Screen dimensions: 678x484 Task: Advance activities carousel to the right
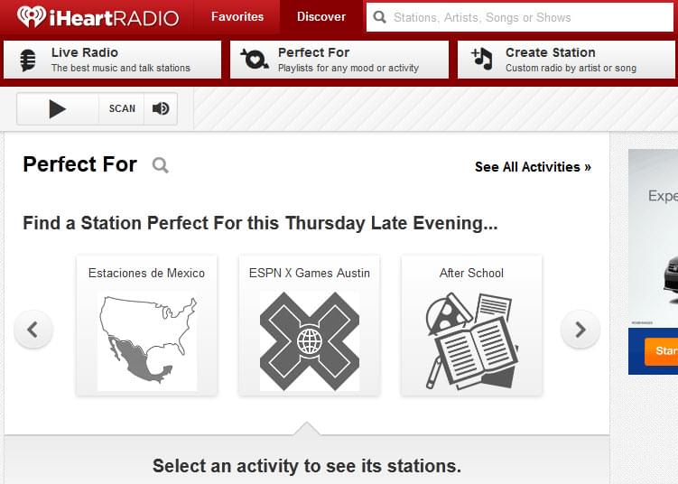click(x=580, y=330)
